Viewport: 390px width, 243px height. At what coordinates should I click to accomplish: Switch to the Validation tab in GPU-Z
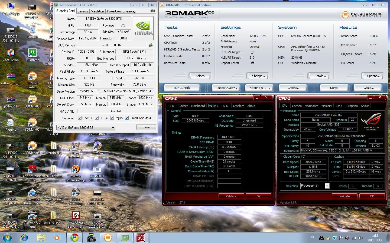pos(97,11)
